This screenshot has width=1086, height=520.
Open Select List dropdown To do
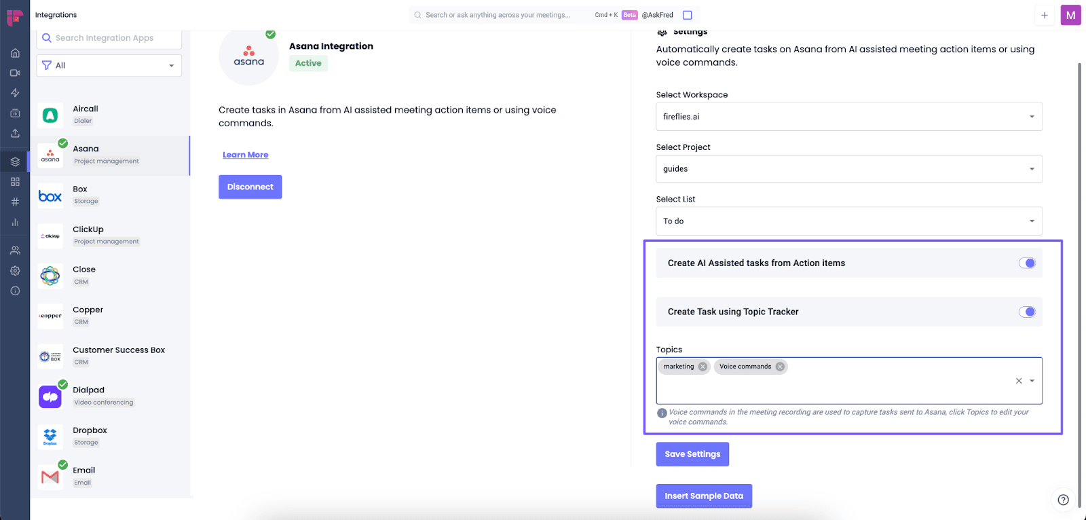849,221
